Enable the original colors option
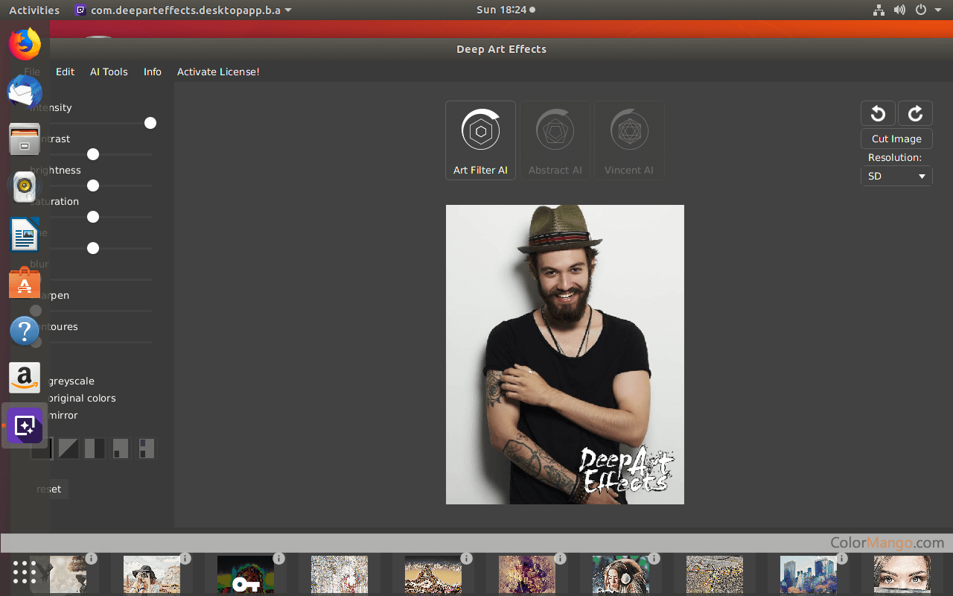The width and height of the screenshot is (953, 596). [81, 399]
